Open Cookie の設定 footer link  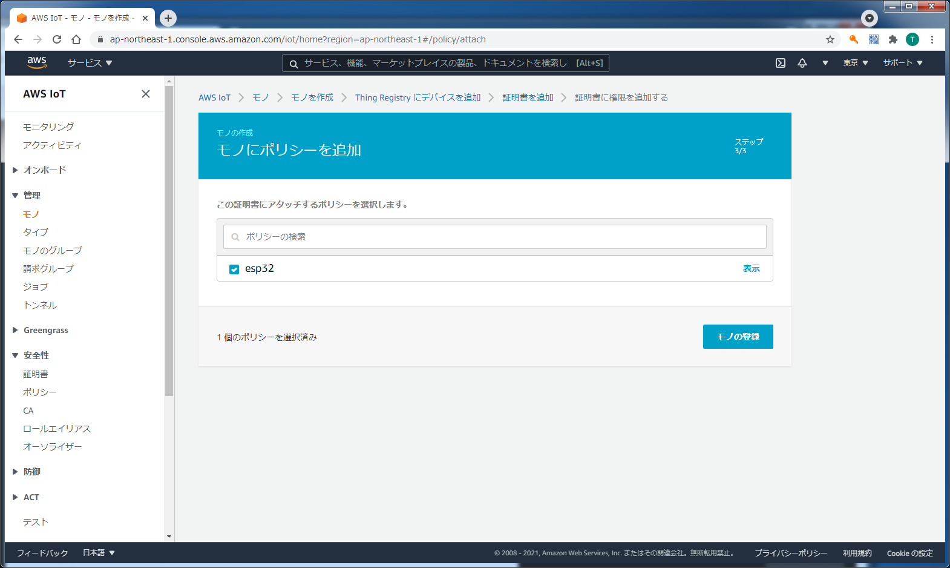pos(910,553)
